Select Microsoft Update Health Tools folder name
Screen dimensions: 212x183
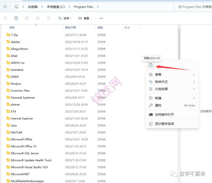pos(31,160)
